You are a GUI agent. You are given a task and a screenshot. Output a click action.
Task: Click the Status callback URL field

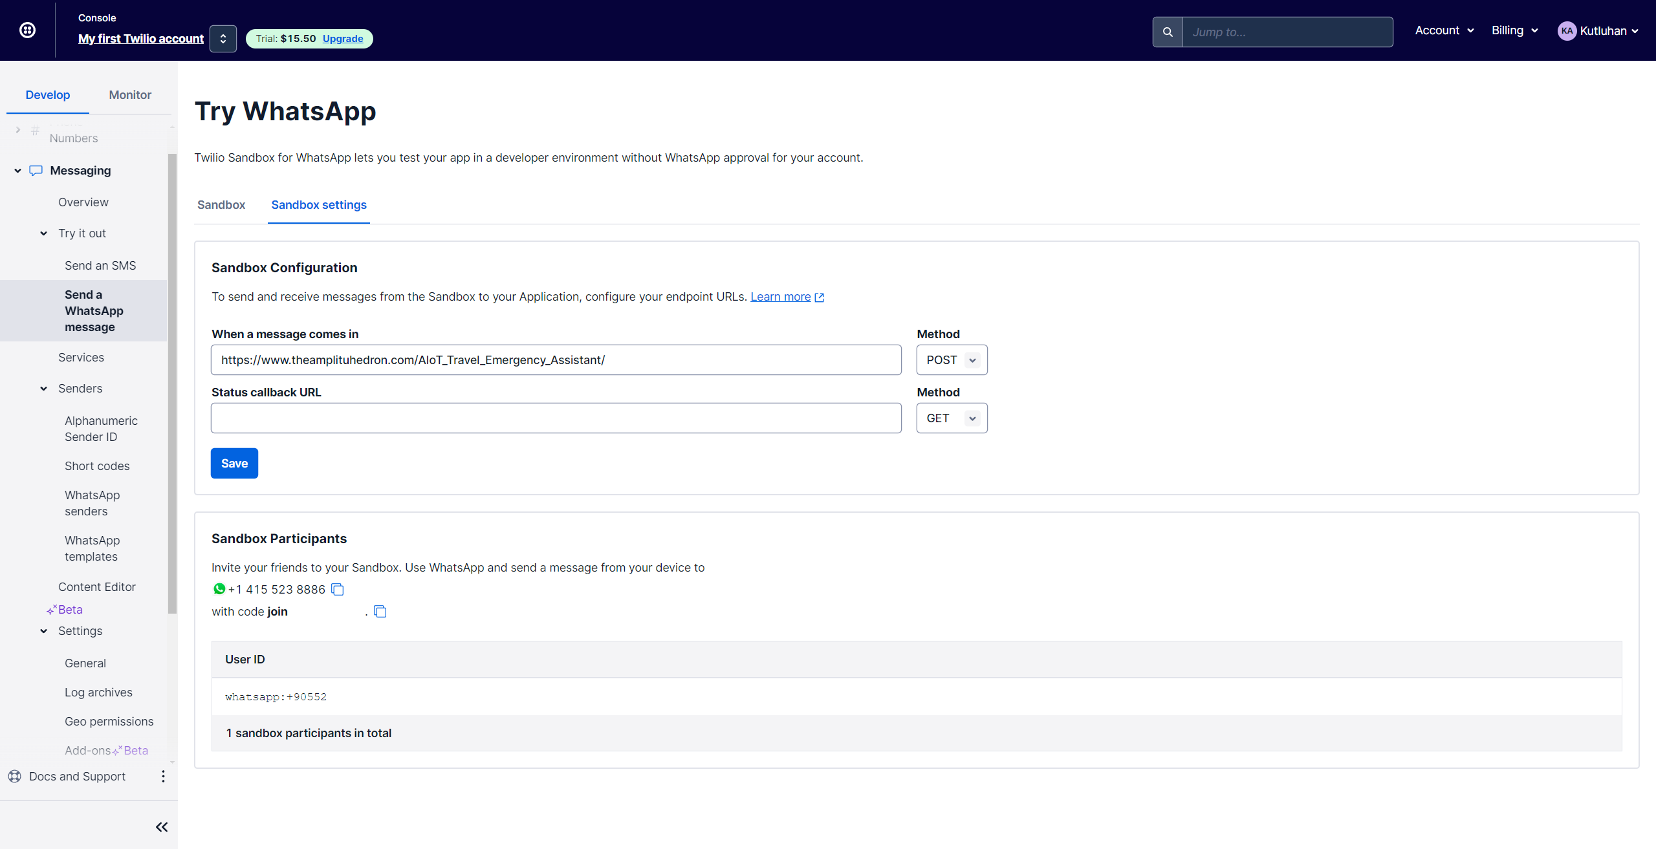(556, 418)
